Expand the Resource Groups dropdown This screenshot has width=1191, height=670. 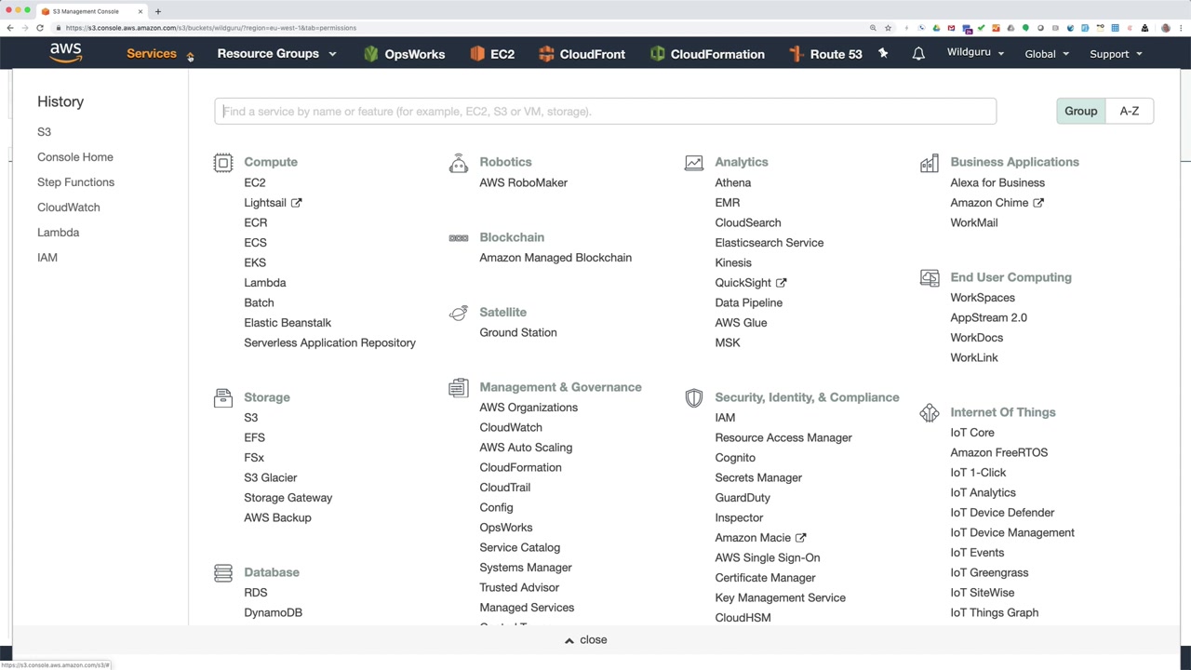point(276,54)
